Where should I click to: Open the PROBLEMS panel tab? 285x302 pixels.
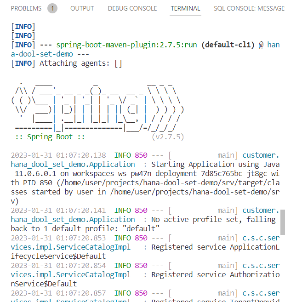click(26, 8)
